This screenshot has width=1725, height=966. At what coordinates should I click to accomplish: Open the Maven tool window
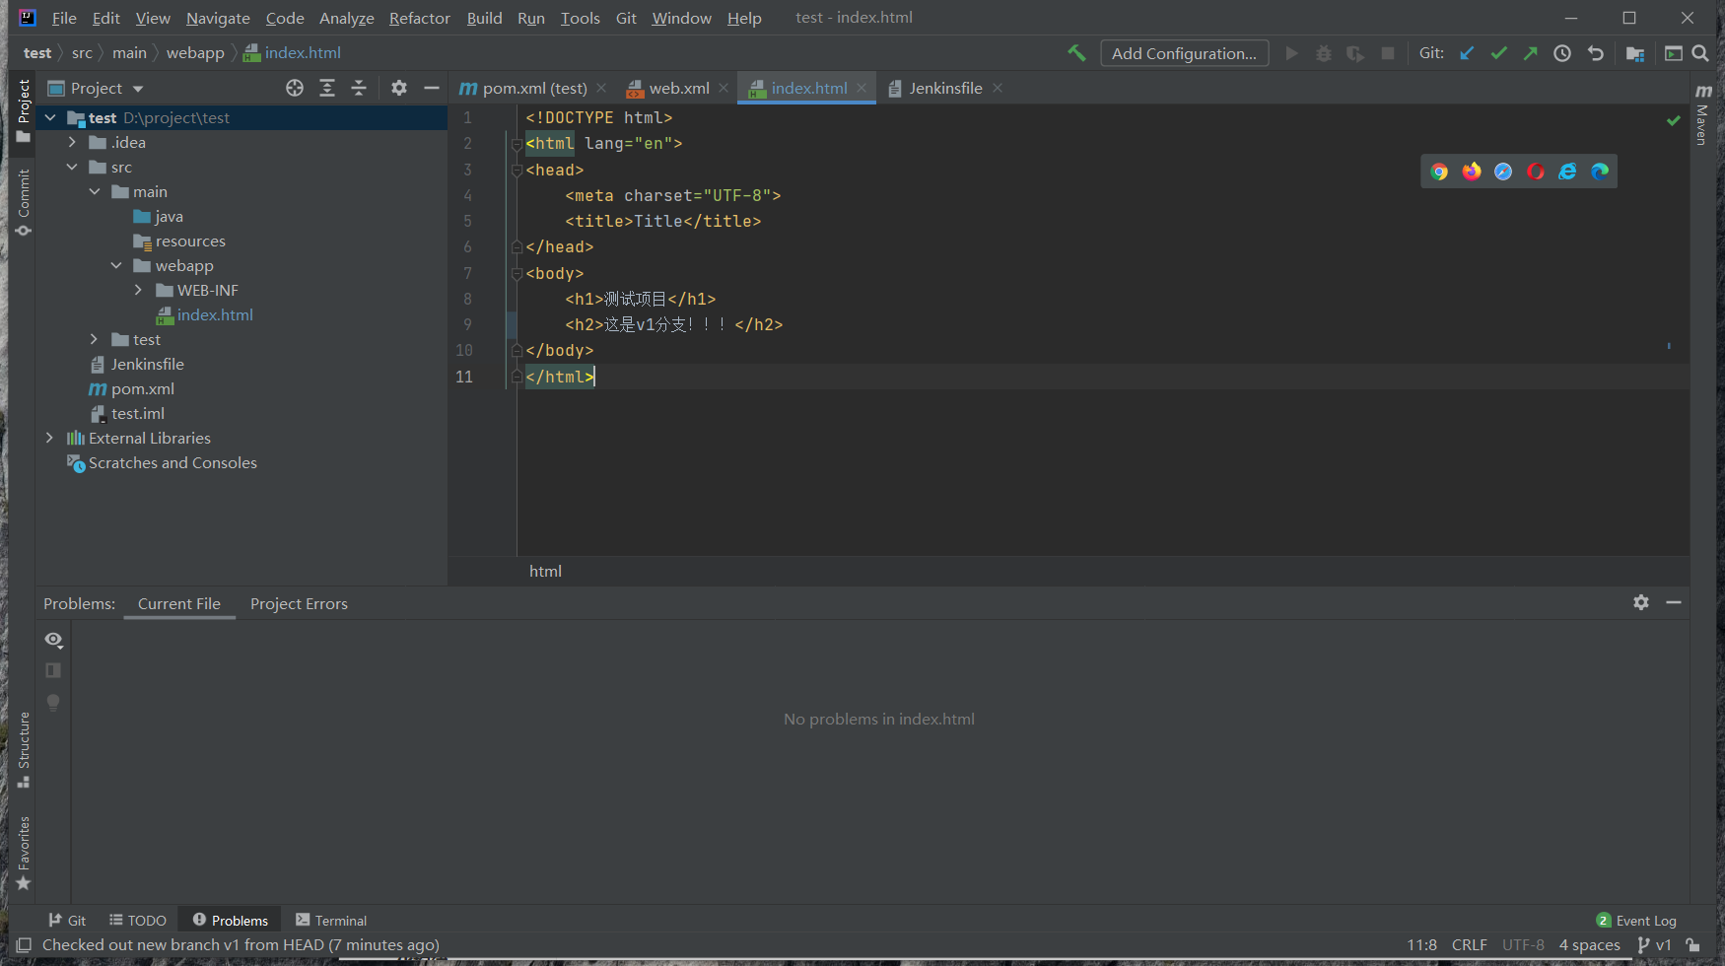1702,115
